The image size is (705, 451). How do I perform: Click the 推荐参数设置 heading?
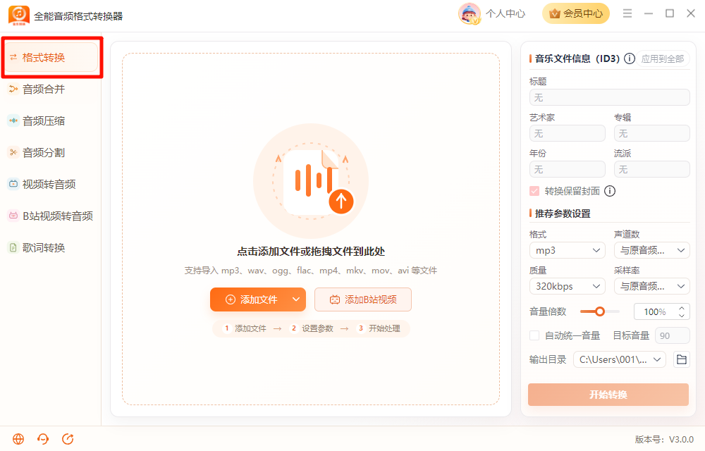coord(563,214)
